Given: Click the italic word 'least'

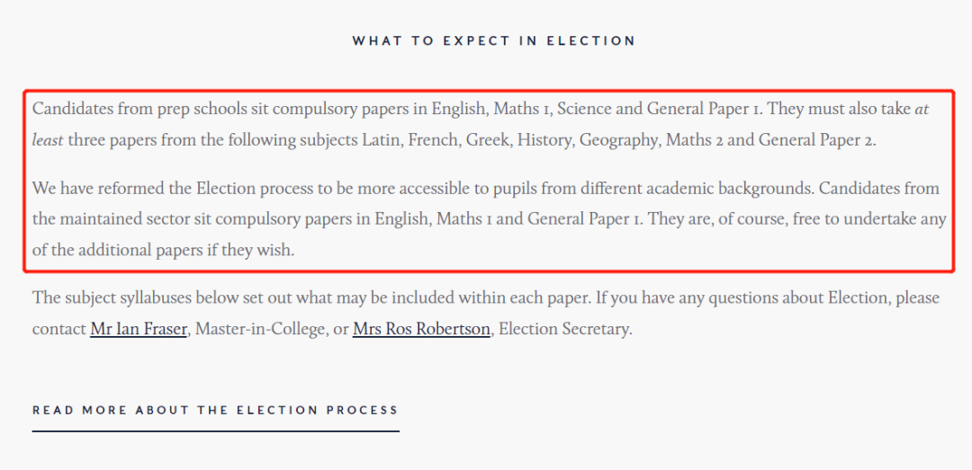Looking at the screenshot, I should point(48,140).
